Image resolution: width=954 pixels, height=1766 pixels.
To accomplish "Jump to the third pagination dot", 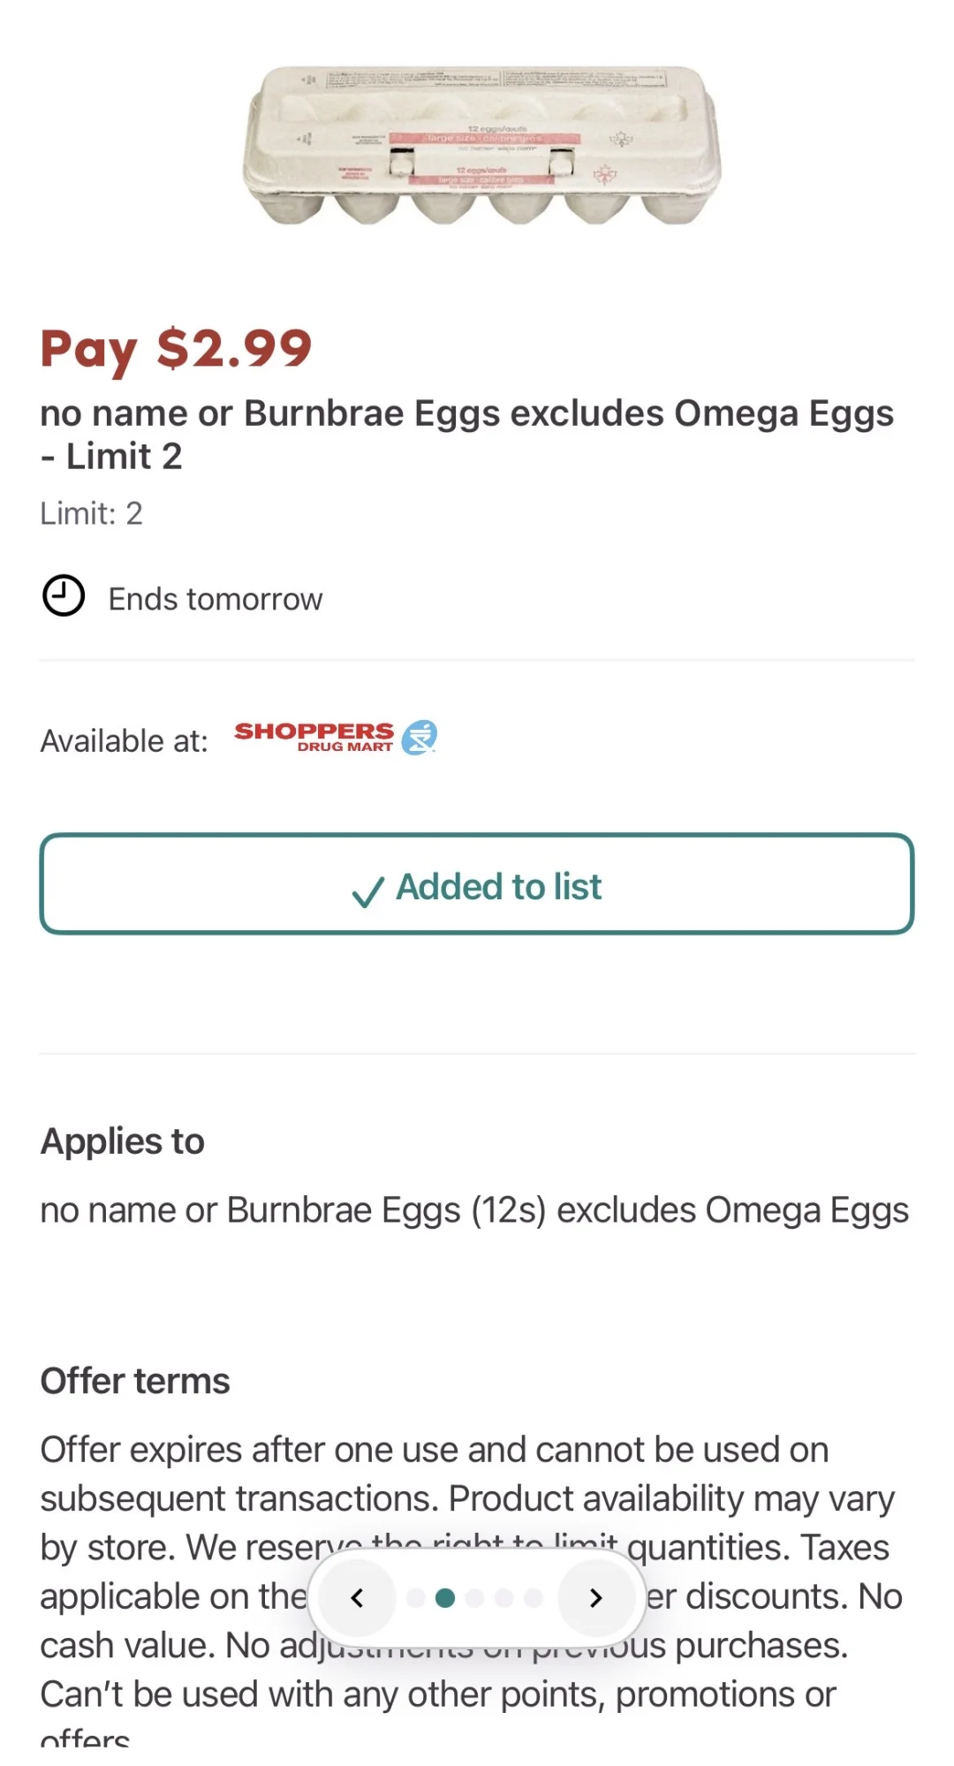I will click(474, 1597).
